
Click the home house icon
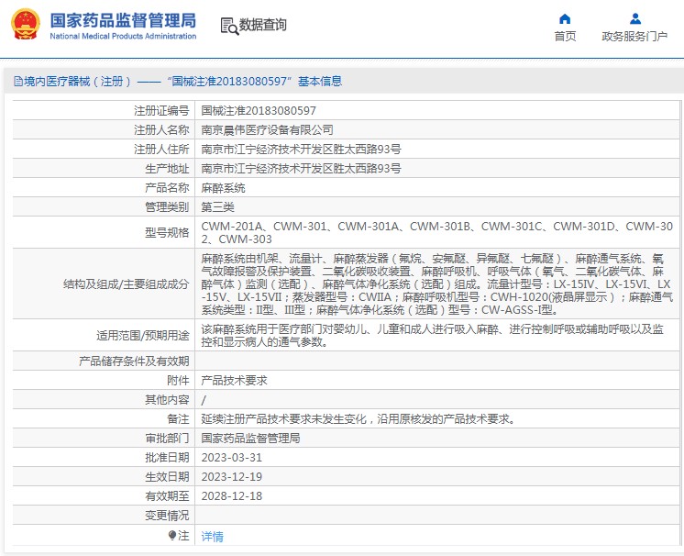565,18
